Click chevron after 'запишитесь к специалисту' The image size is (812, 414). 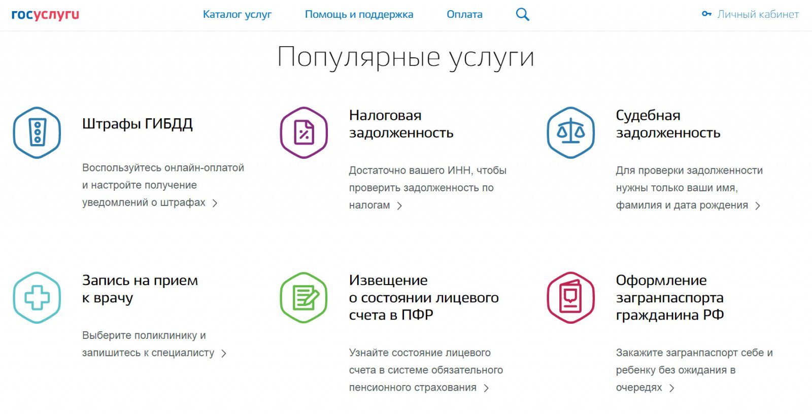[x=224, y=353]
